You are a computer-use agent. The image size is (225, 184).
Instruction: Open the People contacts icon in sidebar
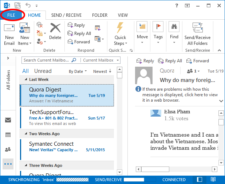click(8, 149)
